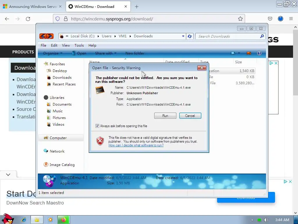Open the media player taskbar icon
298x224 pixels.
(50, 220)
